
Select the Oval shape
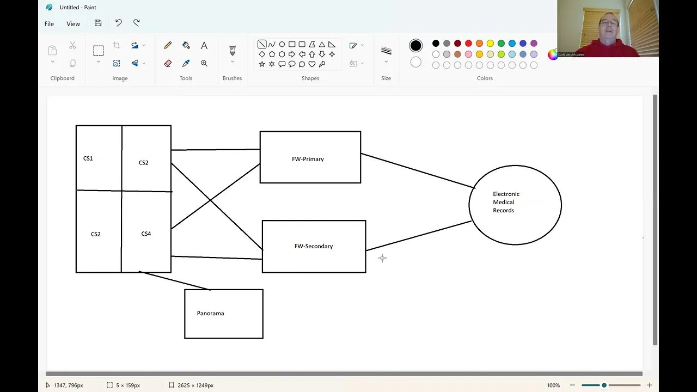(x=282, y=44)
